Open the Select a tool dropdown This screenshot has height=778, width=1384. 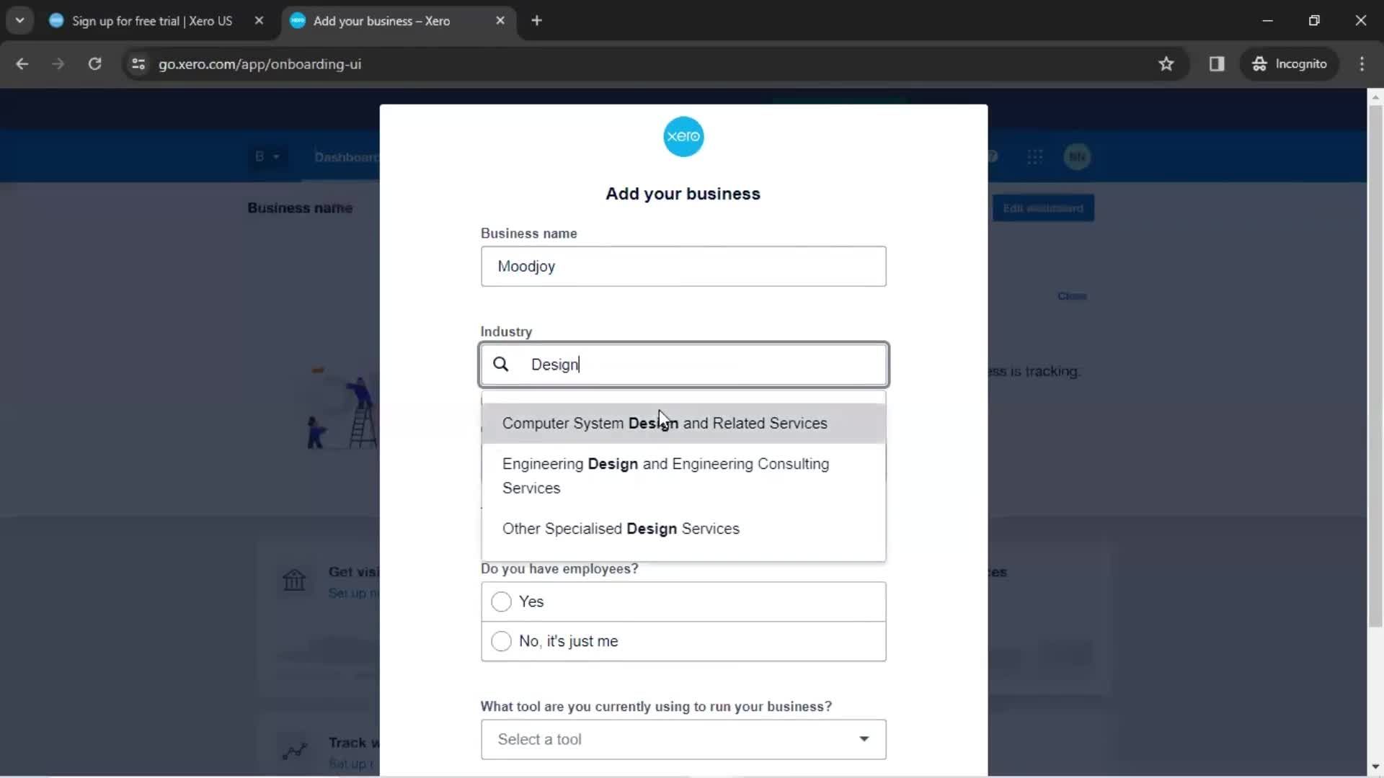pyautogui.click(x=683, y=739)
